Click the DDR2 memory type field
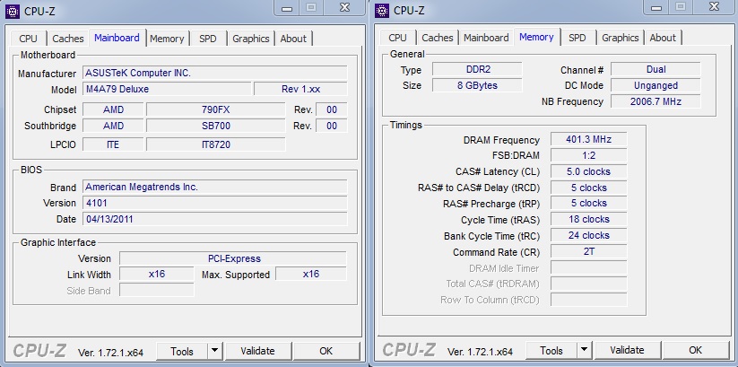738x367 pixels. point(477,69)
